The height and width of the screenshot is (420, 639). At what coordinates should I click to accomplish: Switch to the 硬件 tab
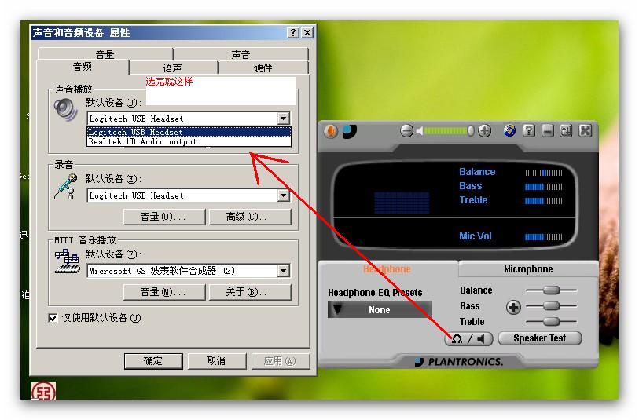coord(263,68)
